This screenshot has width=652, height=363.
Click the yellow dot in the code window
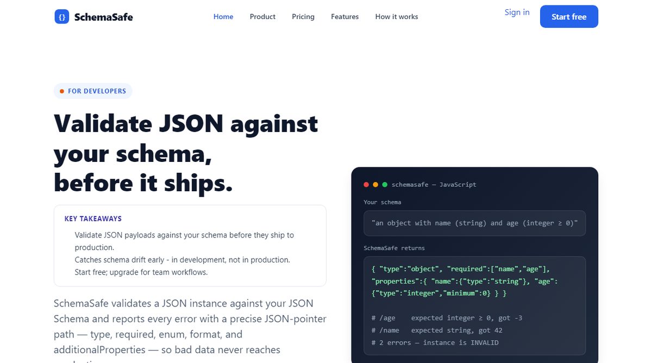[375, 185]
